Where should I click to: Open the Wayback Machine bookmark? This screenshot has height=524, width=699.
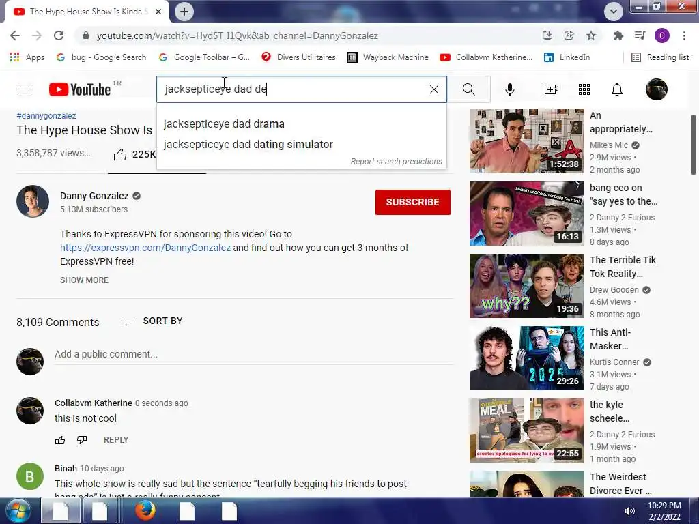[x=388, y=57]
